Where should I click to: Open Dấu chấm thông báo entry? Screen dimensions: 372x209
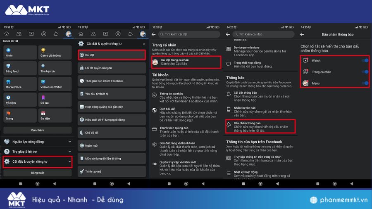coord(260,126)
